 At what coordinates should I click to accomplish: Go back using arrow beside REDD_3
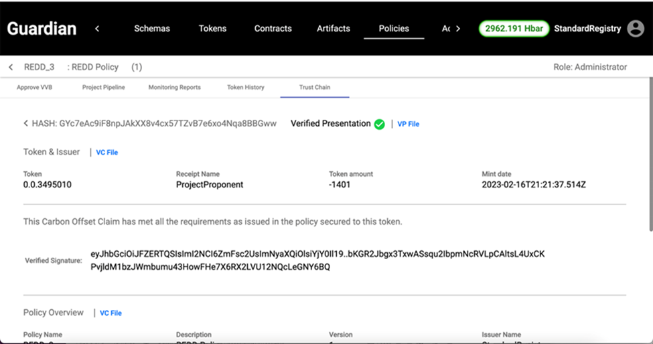click(11, 67)
